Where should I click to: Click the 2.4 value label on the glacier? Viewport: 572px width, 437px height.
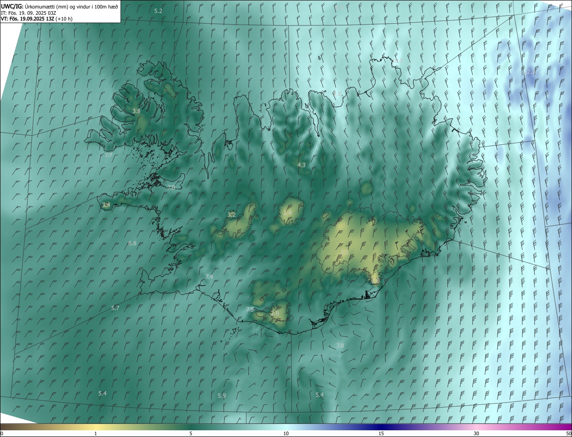click(287, 213)
